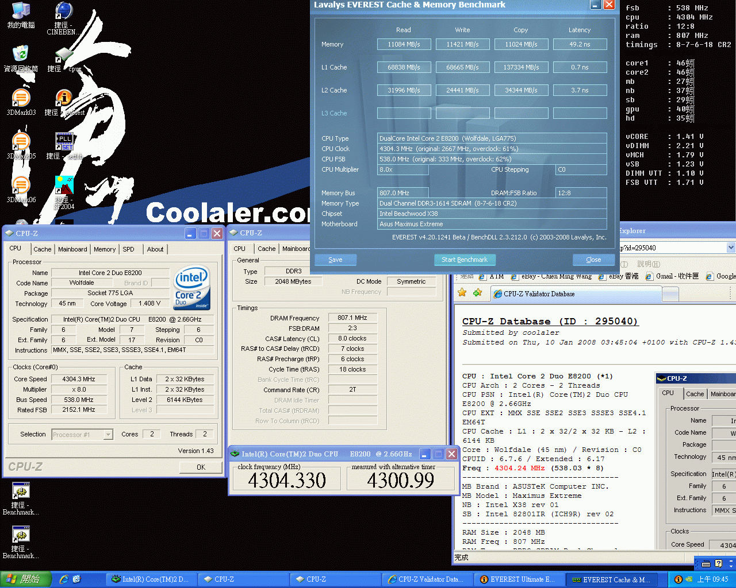Click the CPU-Z Database ID : 295040 heading
Image resolution: width=736 pixels, height=588 pixels.
point(550,322)
